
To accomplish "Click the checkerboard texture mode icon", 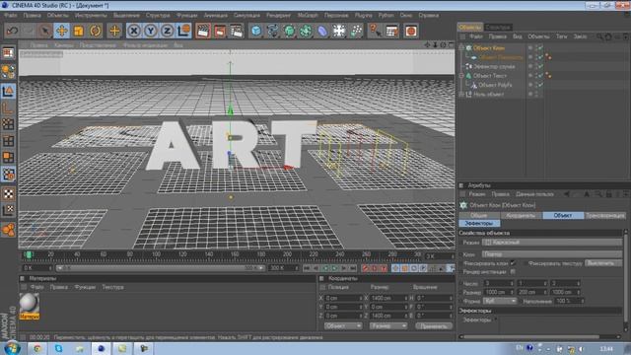I will [8, 193].
